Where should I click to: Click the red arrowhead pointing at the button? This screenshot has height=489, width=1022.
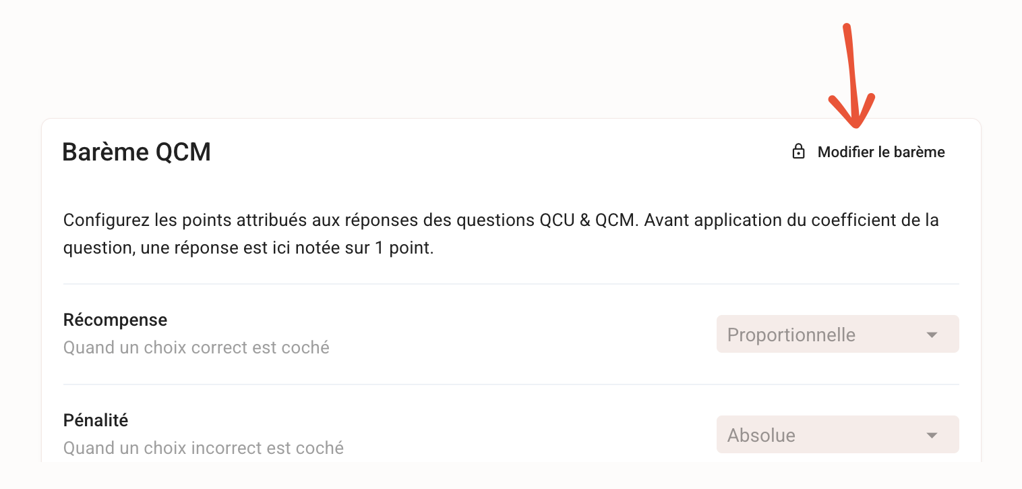[852, 110]
